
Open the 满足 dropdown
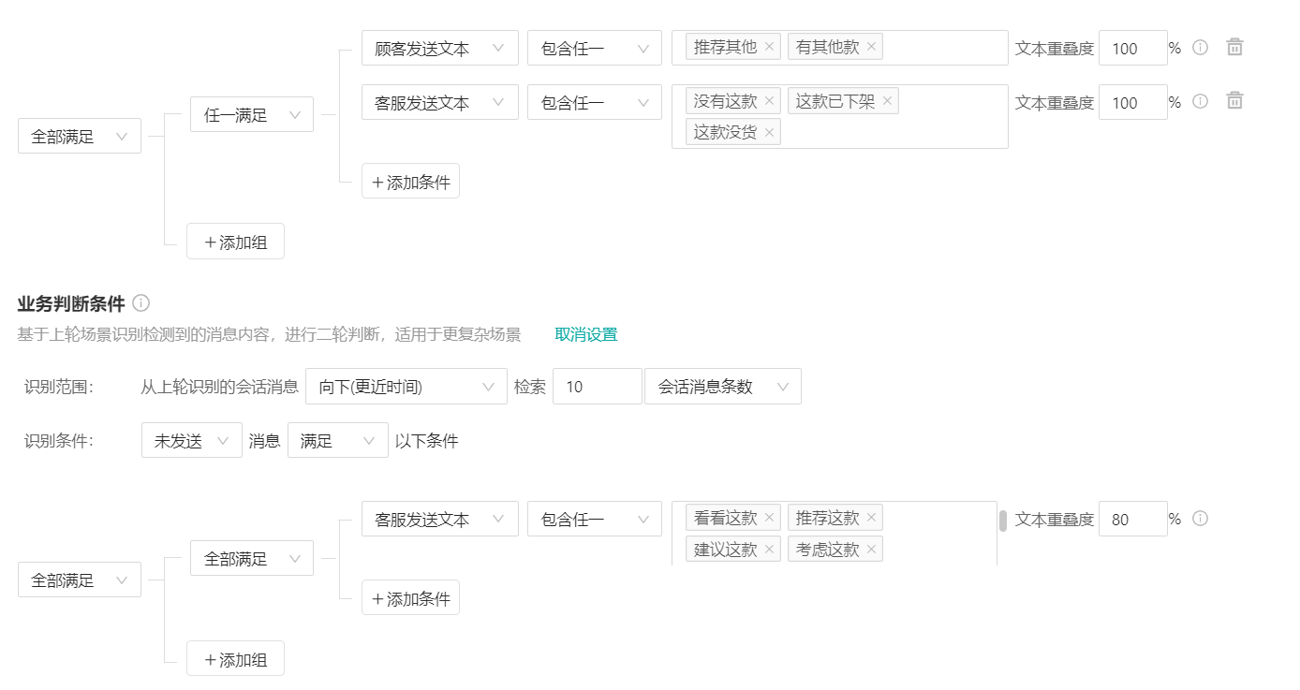click(338, 440)
